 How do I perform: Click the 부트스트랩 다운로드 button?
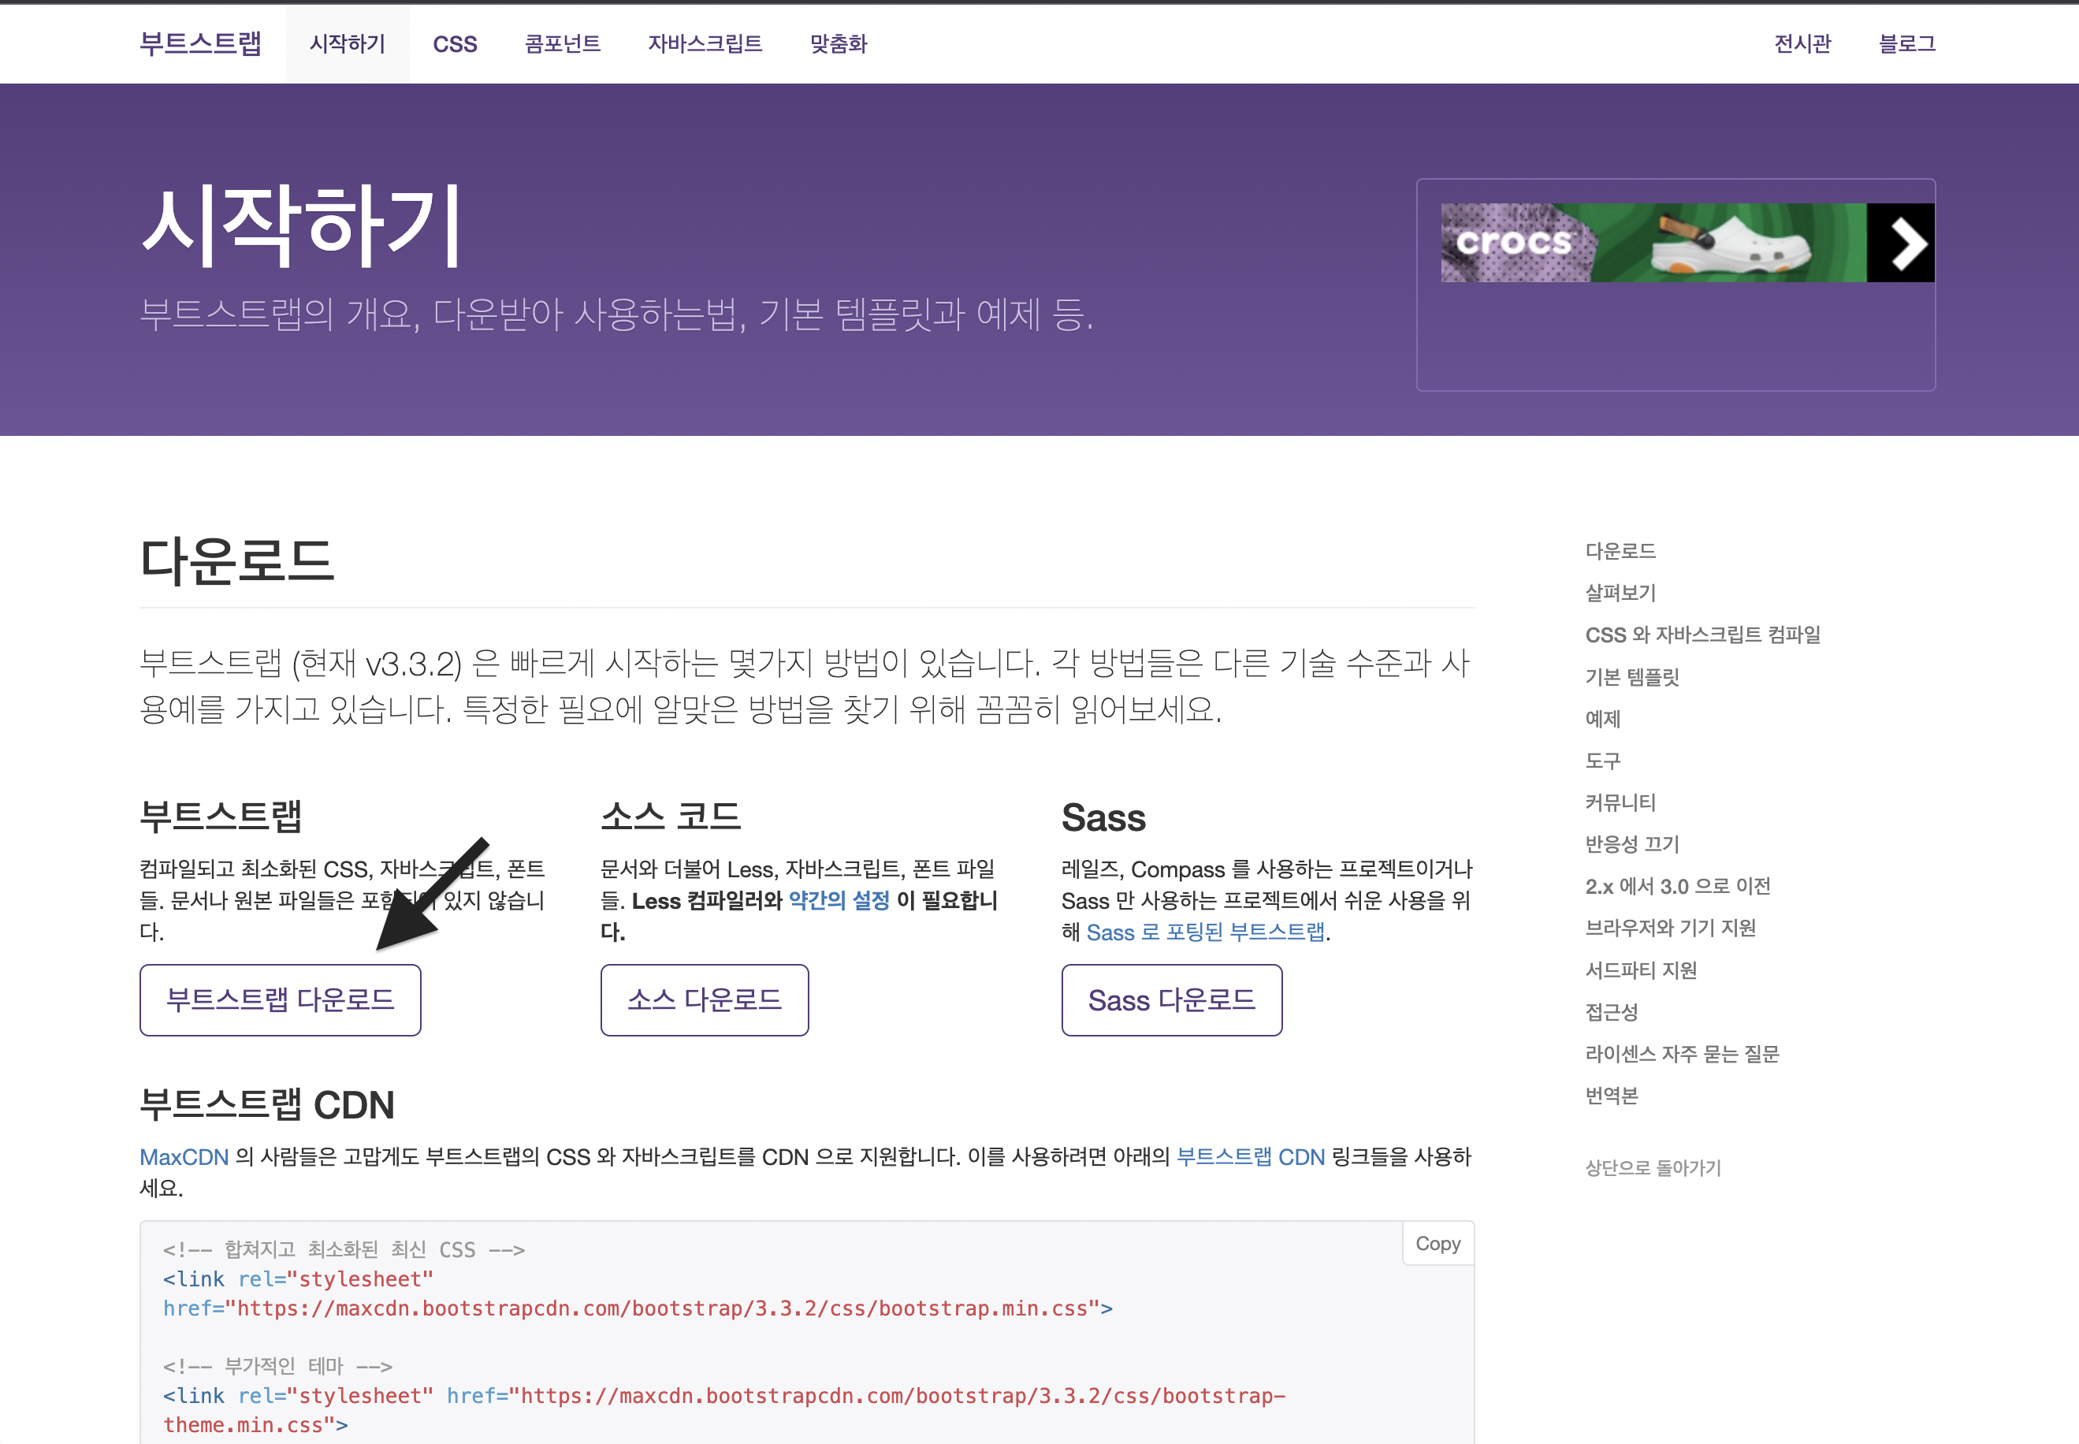pyautogui.click(x=281, y=999)
